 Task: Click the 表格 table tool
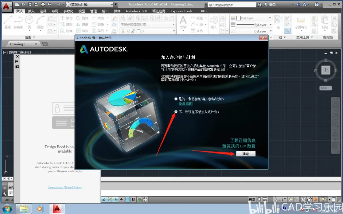click(x=197, y=31)
